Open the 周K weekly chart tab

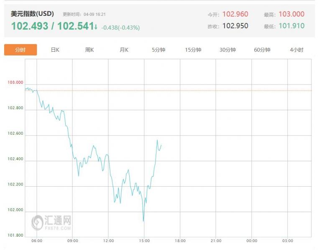tap(89, 50)
